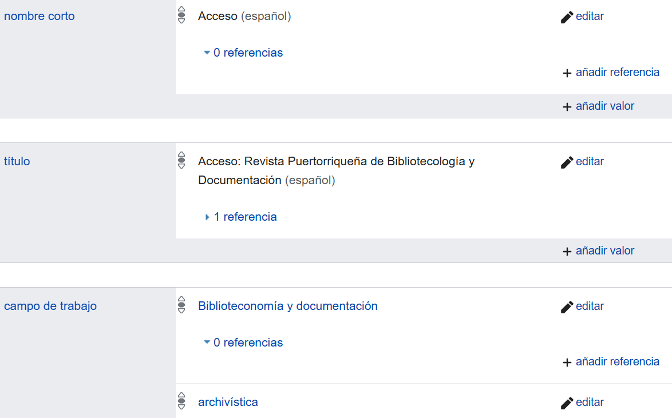
Task: Click the pencil icon beside Biblioteconomía y documentación
Action: point(566,306)
